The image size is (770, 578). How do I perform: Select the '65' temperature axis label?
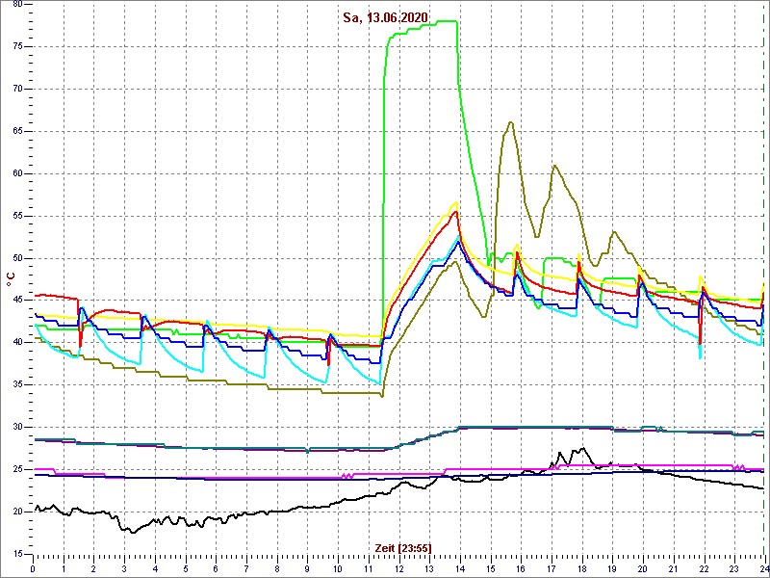tap(16, 131)
